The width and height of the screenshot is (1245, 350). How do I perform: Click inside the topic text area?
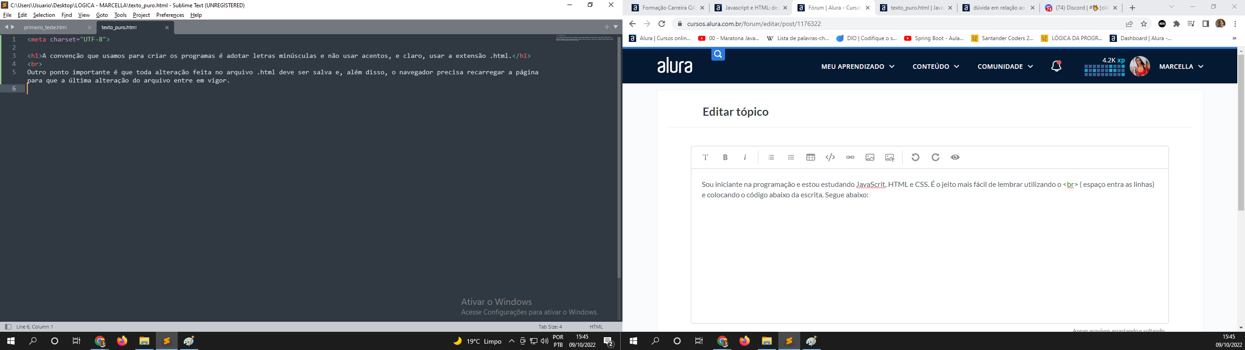[x=929, y=246]
